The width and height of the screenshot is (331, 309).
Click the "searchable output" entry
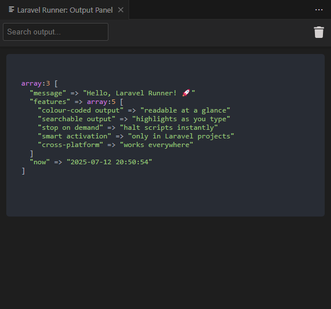pyautogui.click(x=134, y=119)
